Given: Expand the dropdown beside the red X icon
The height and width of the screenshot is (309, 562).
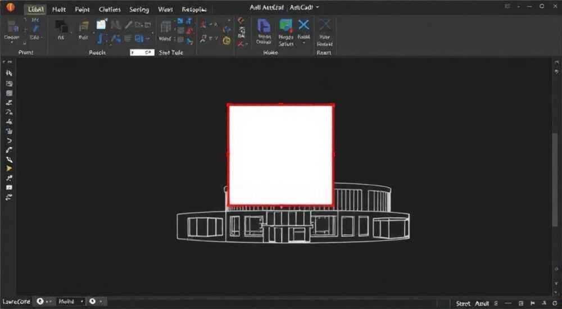Looking at the screenshot, I should [x=247, y=44].
